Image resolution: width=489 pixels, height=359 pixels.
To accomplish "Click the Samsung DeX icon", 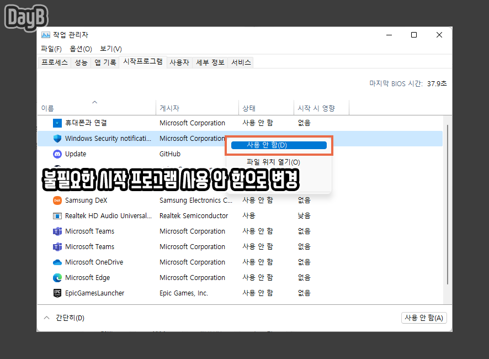I will 57,200.
